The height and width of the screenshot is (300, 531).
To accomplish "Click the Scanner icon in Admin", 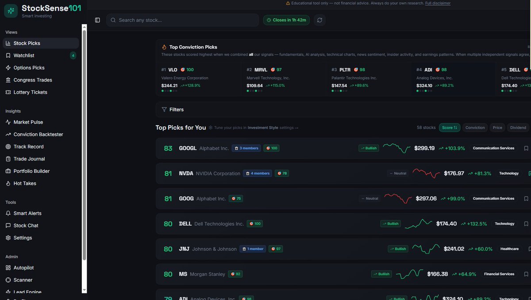I will coord(8,280).
